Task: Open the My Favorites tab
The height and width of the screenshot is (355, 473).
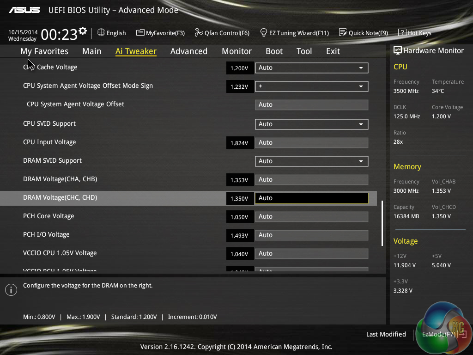Action: (44, 51)
